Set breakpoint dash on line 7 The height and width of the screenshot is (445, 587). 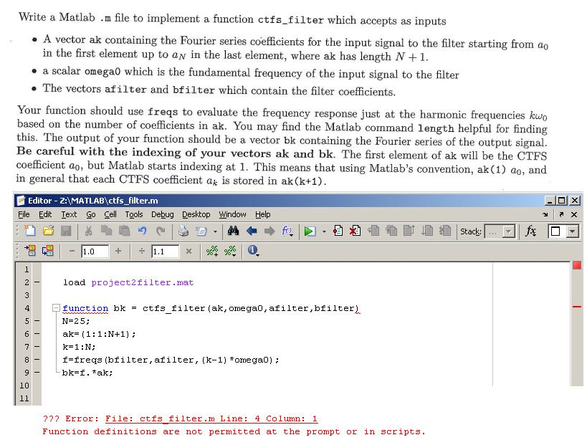(x=37, y=347)
